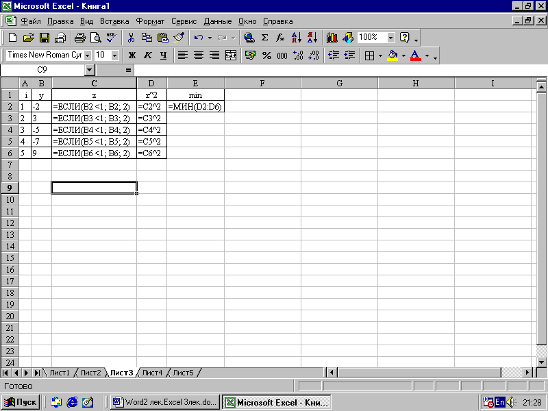Save the workbook with the floppy icon

pos(45,38)
